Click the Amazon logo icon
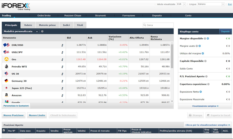Image resolution: width=233 pixels, height=139 pixels. click(6, 95)
